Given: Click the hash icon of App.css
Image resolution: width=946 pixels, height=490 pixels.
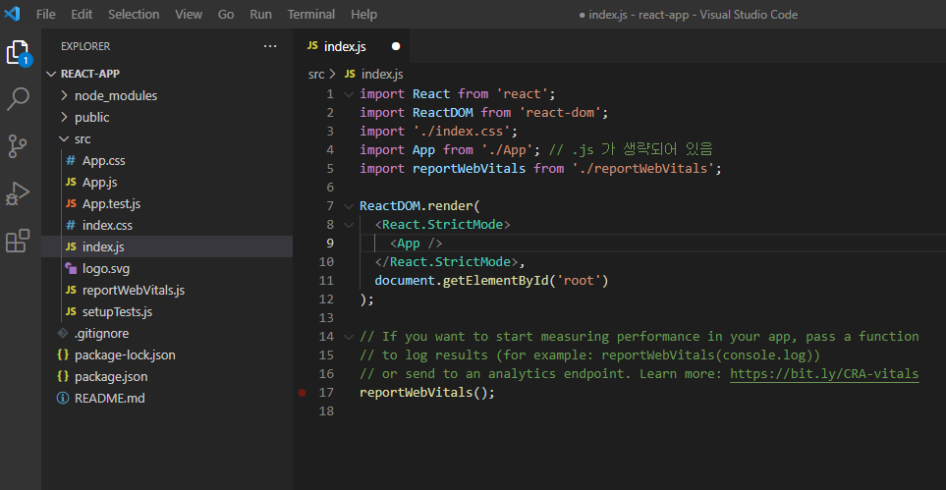Looking at the screenshot, I should (71, 160).
